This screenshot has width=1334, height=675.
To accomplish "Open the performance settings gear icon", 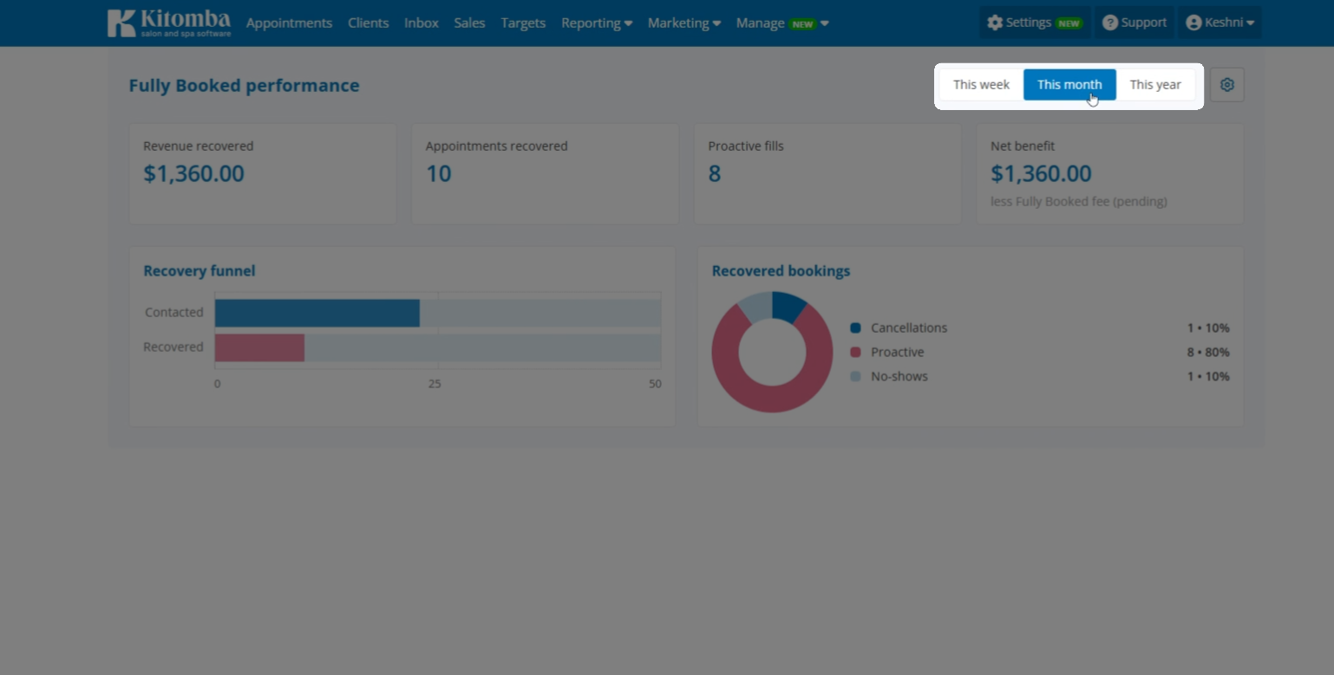I will [x=1227, y=85].
